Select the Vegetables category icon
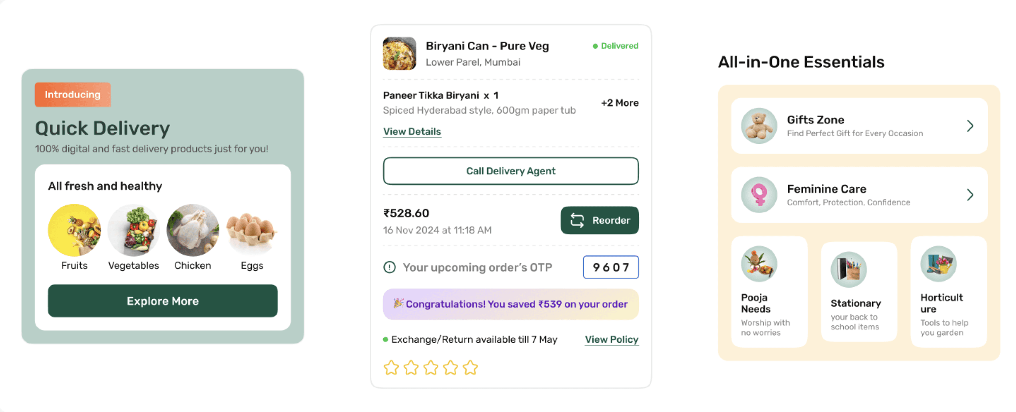1016x412 pixels. (x=134, y=230)
